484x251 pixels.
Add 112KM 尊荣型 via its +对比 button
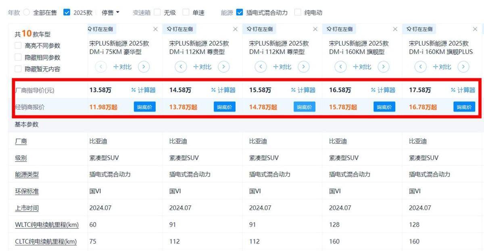pyautogui.click(x=282, y=67)
